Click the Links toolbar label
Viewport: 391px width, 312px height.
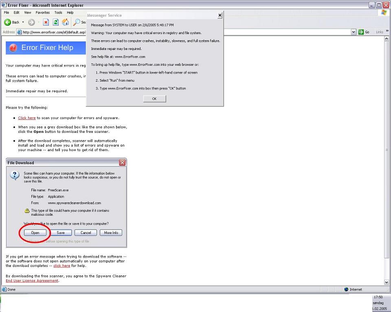coord(380,32)
